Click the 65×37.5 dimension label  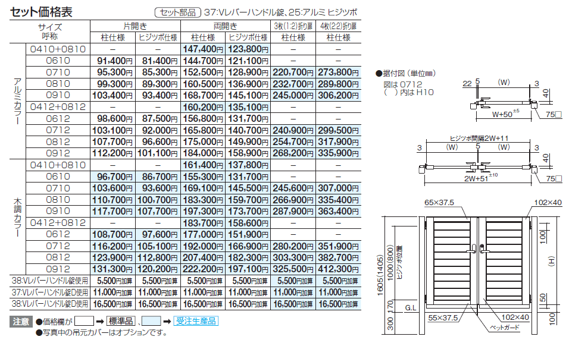tap(439, 203)
